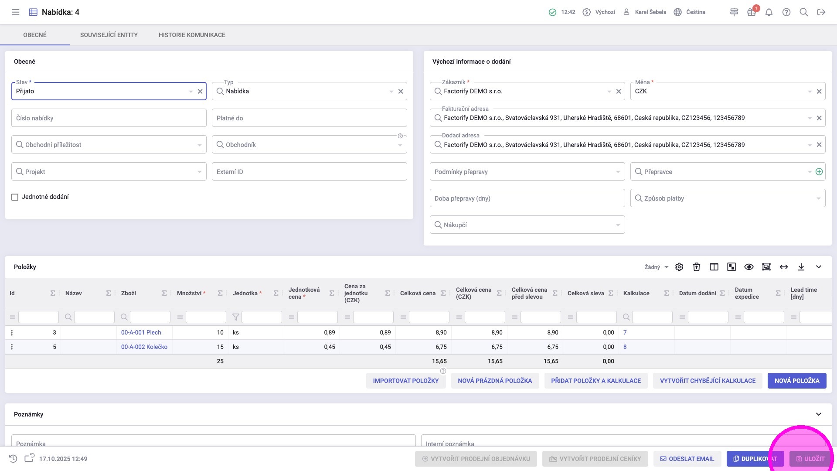Clear the Stav field value

pyautogui.click(x=200, y=92)
